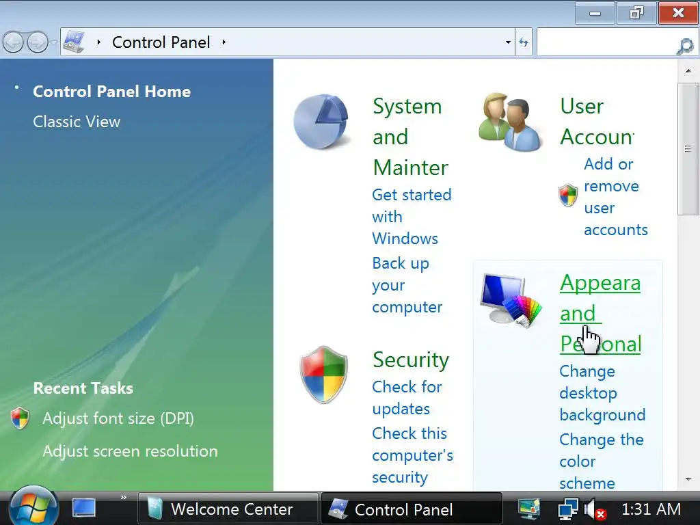Click the vertical scrollbar thumb
Screen dimensions: 700x525
pyautogui.click(x=688, y=149)
